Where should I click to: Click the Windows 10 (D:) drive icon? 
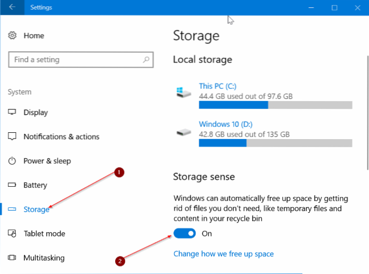pos(183,132)
